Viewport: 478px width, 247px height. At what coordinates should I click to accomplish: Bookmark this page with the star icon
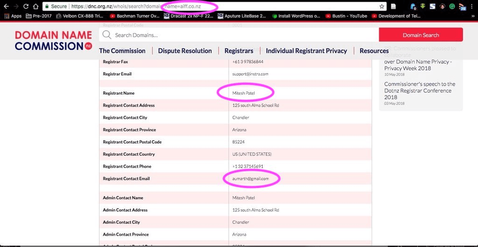point(382,7)
